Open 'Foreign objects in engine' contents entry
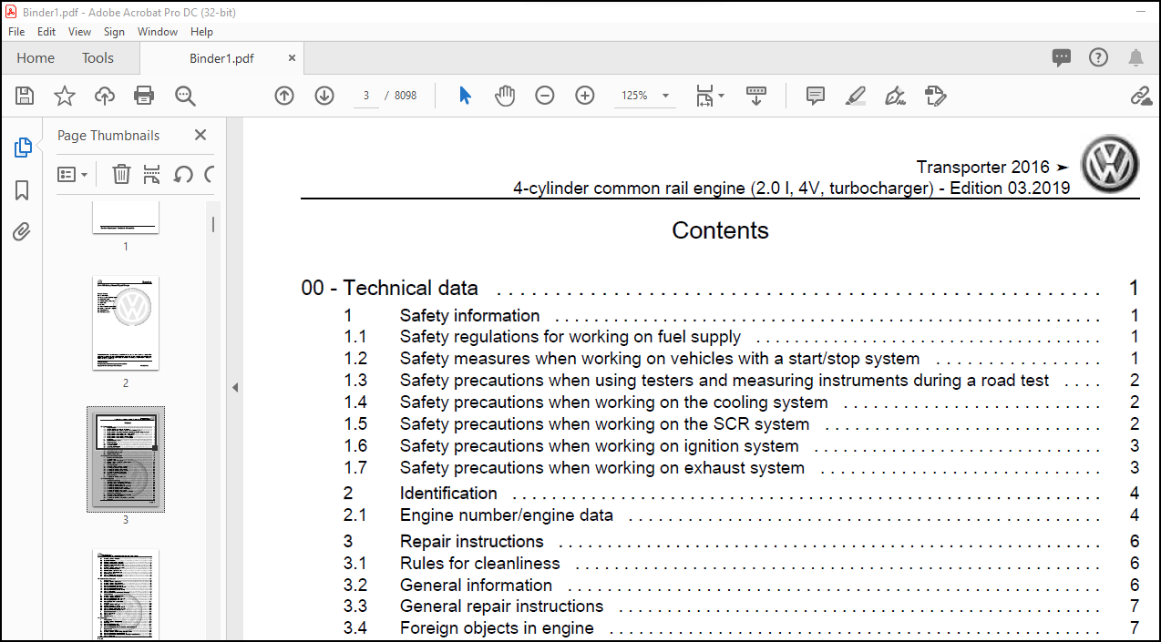 click(x=498, y=628)
